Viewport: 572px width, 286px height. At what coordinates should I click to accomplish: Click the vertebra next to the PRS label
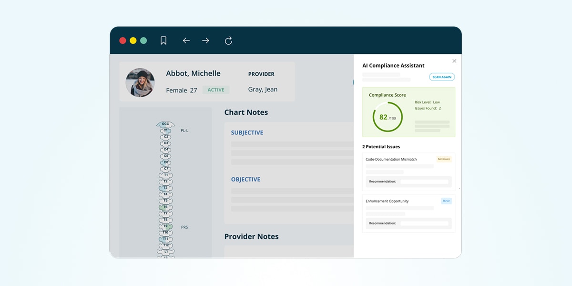click(x=164, y=227)
